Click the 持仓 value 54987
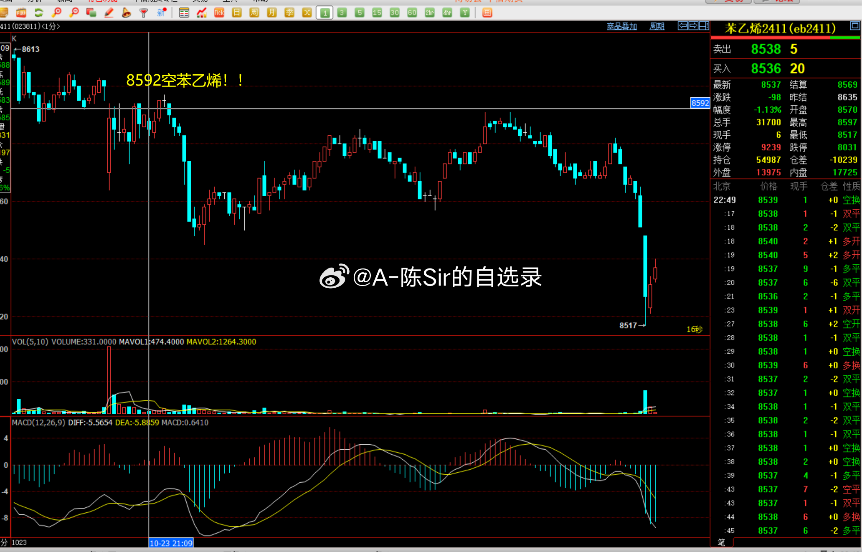 tap(768, 160)
